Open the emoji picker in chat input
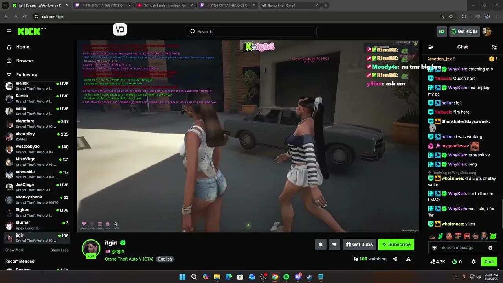 pos(490,248)
